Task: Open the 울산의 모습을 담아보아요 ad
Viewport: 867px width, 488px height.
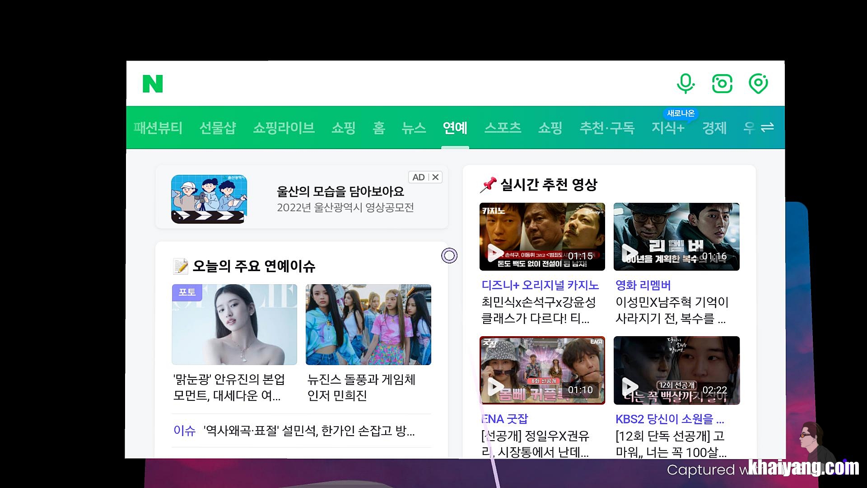Action: [340, 192]
